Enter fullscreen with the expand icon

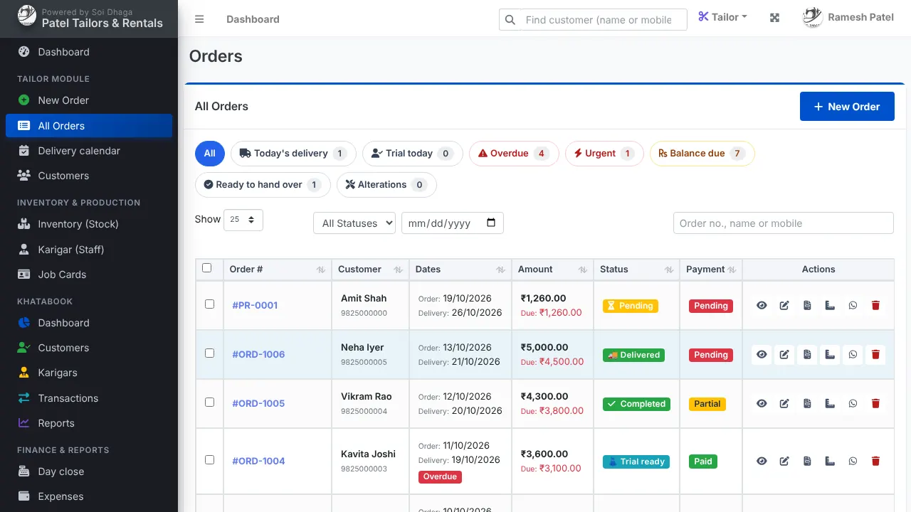[x=774, y=18]
